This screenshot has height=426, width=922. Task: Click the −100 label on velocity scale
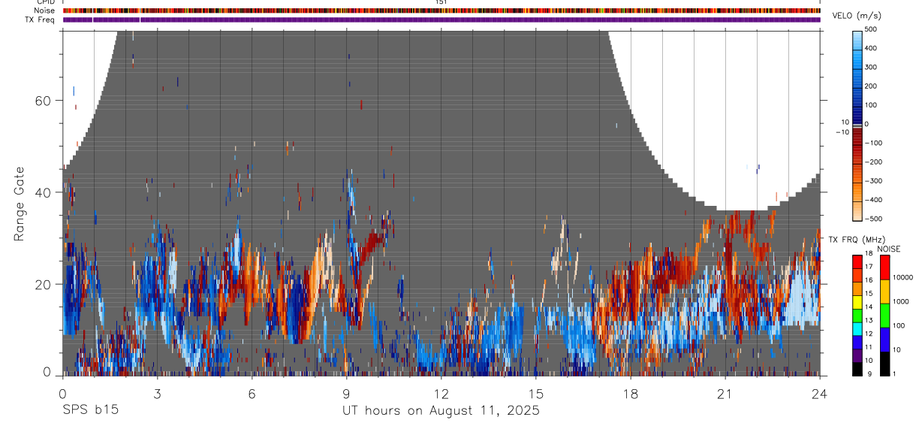tap(875, 143)
